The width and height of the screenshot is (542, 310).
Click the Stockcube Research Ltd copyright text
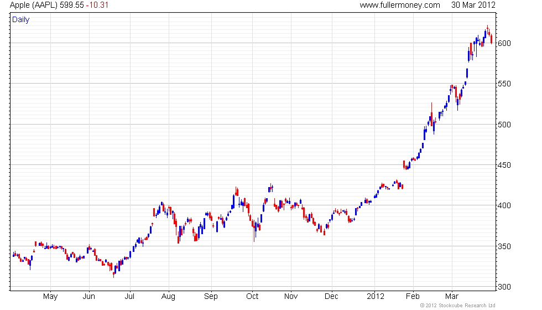click(x=458, y=306)
